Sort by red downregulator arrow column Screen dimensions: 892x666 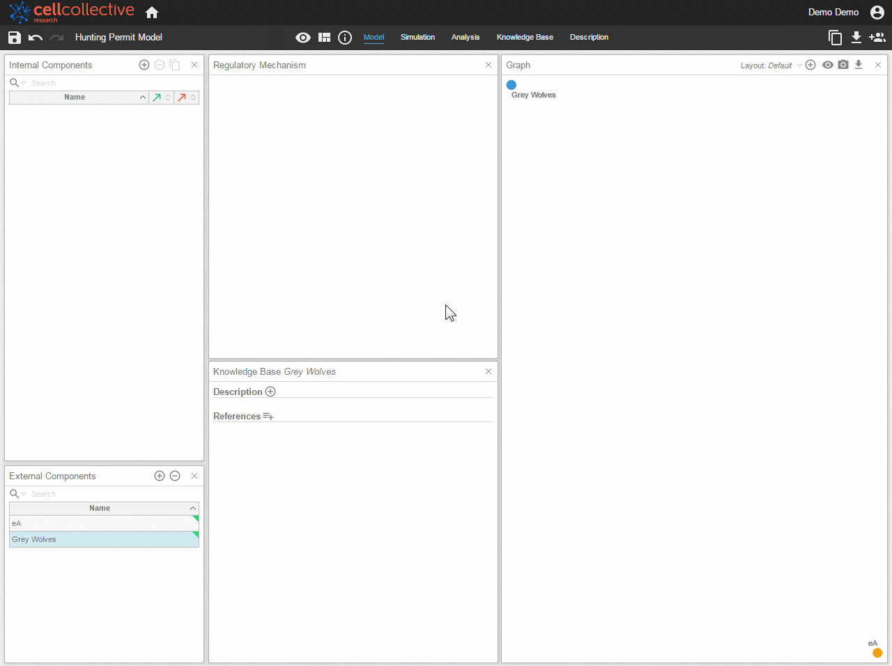tap(187, 98)
